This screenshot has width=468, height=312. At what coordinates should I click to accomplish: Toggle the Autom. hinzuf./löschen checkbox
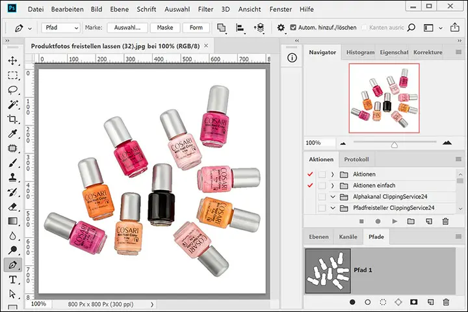(293, 28)
